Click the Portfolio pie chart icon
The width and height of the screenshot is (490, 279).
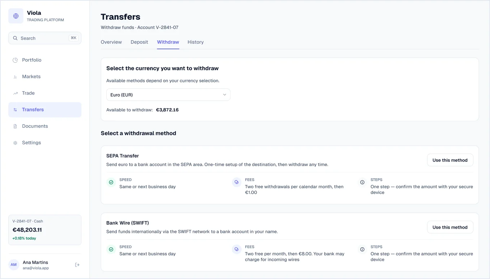pyautogui.click(x=15, y=60)
